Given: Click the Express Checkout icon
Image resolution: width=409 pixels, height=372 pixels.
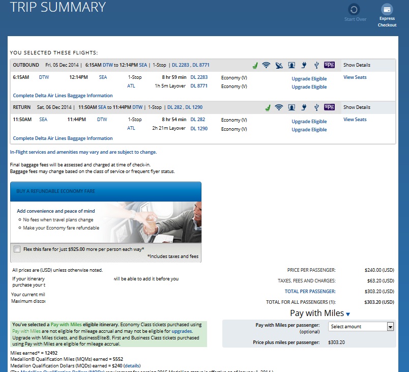Looking at the screenshot, I should (387, 10).
